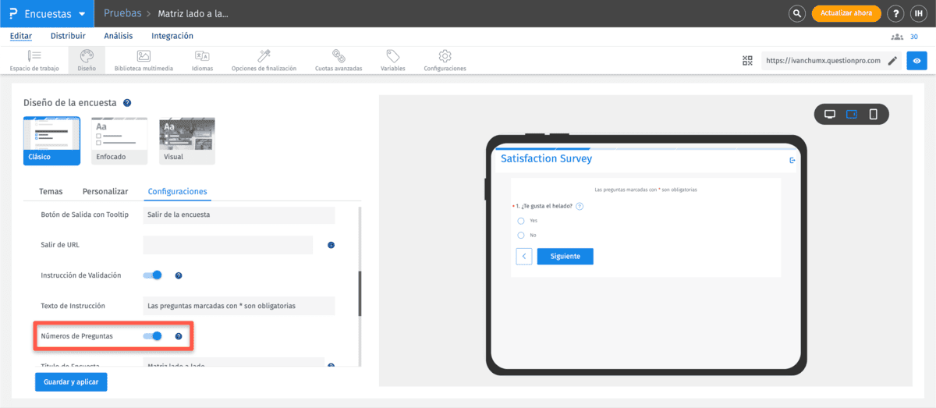
Task: Click the Texto de Instrucción field
Action: [x=239, y=306]
